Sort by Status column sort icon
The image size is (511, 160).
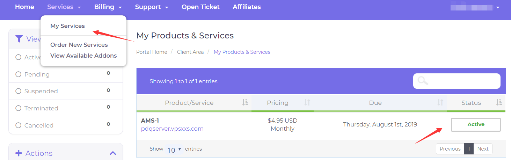click(499, 103)
